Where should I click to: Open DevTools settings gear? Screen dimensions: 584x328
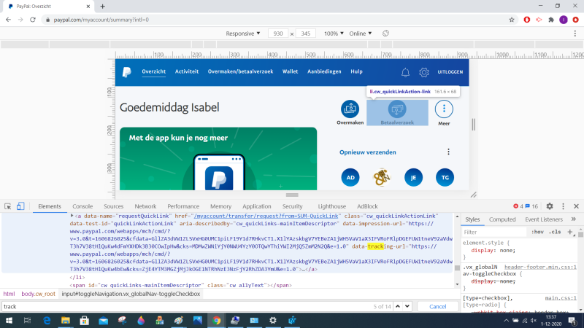(x=550, y=206)
